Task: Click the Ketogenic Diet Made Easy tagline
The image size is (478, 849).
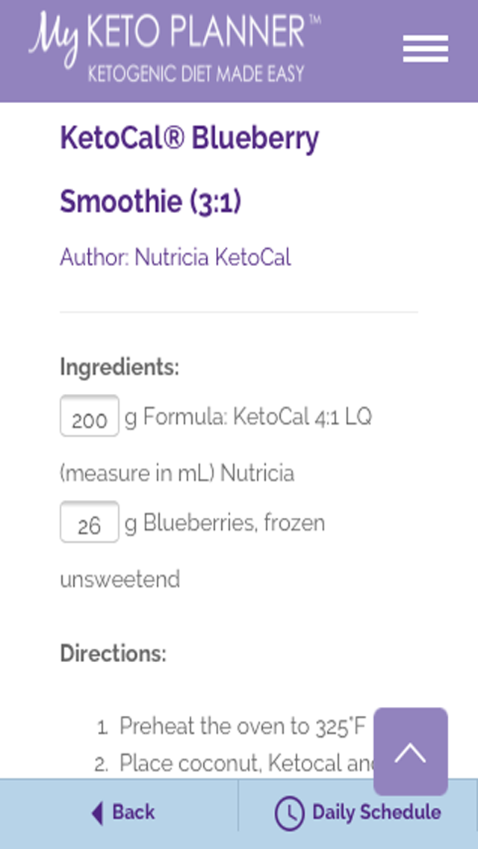Action: (x=196, y=73)
